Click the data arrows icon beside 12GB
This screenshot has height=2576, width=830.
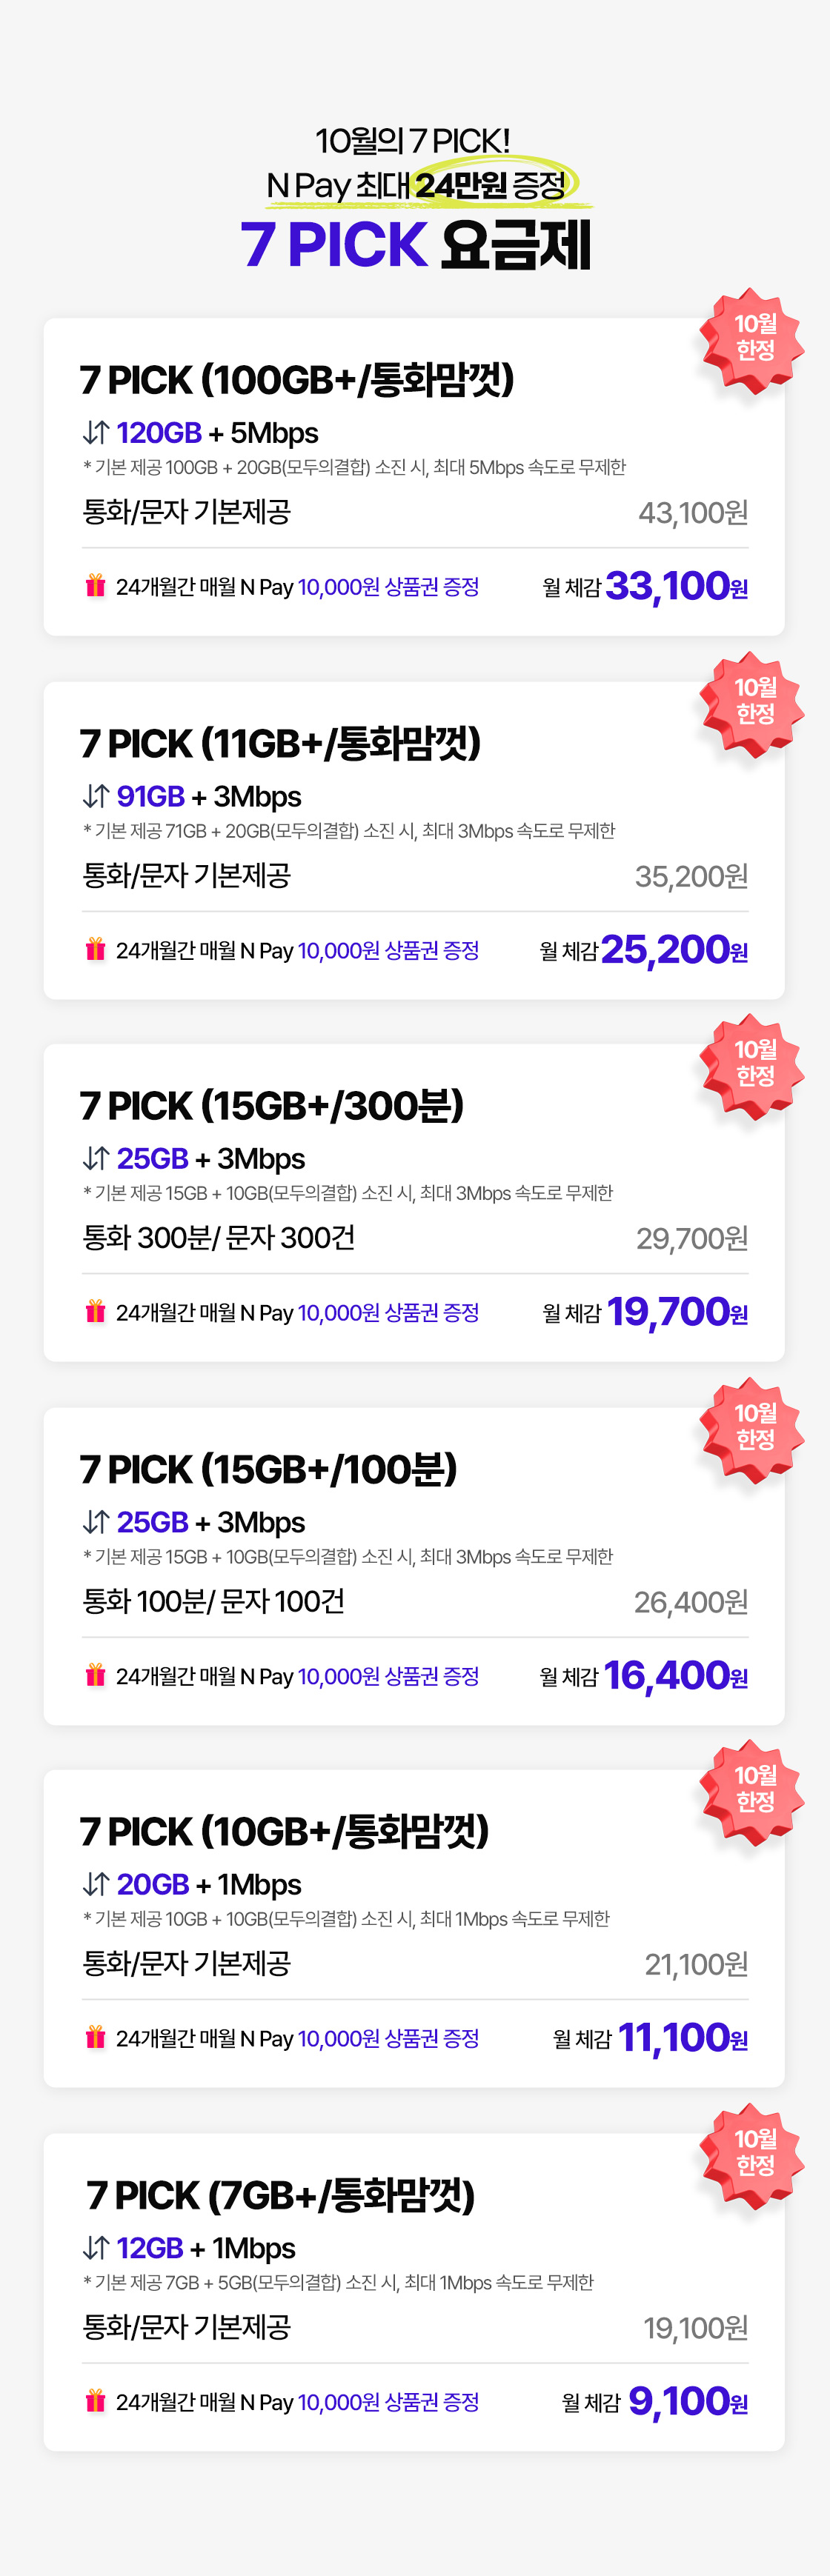tap(96, 2248)
